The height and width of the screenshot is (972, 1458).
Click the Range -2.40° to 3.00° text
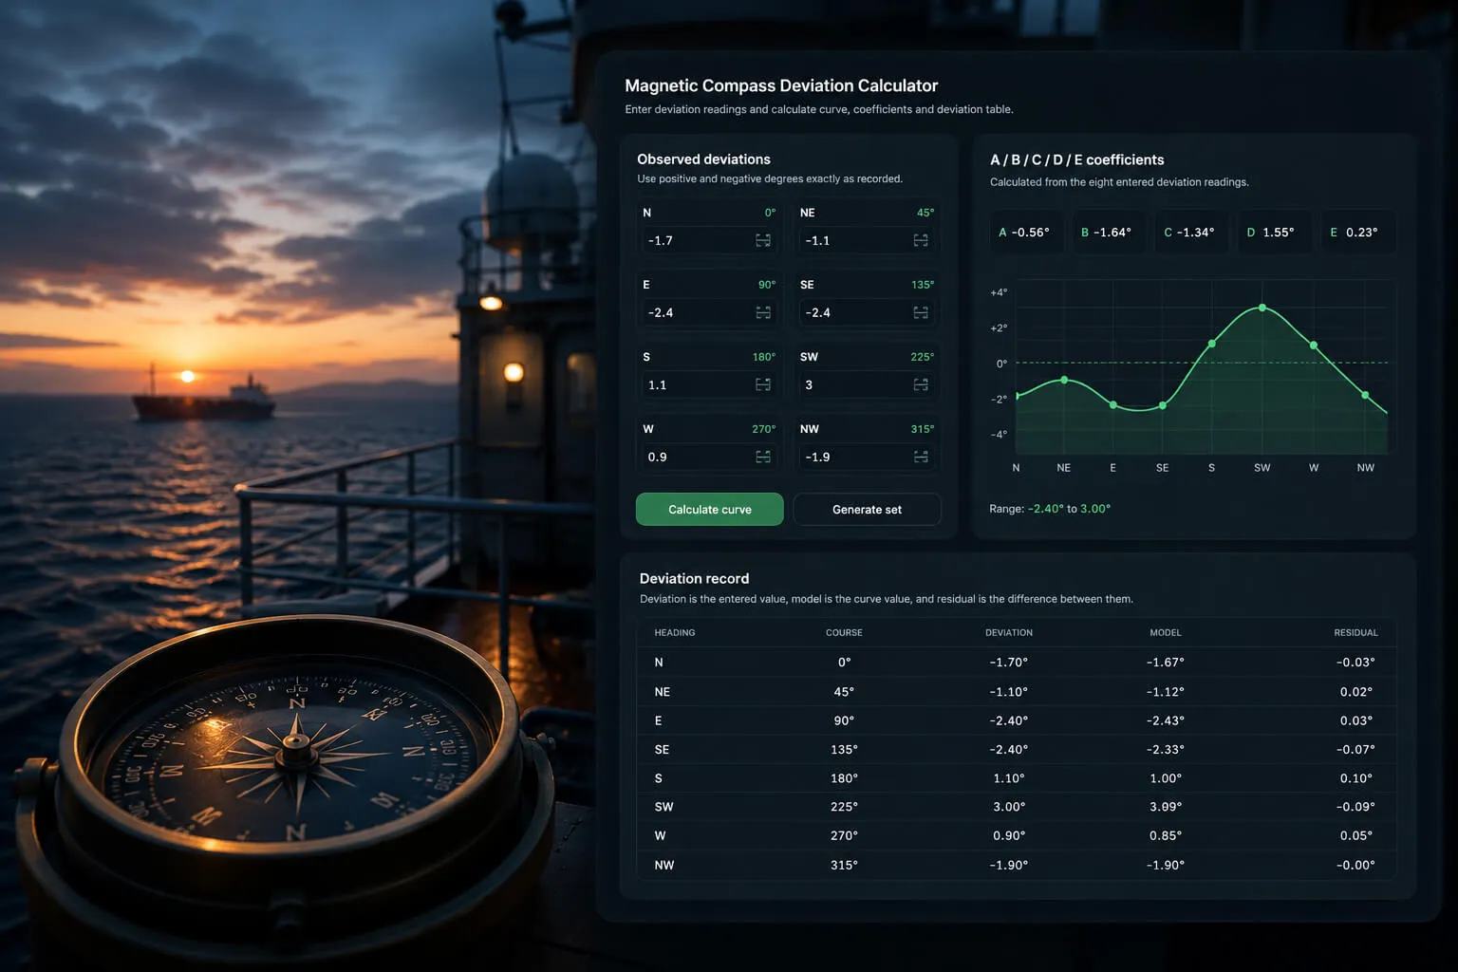(x=1050, y=509)
